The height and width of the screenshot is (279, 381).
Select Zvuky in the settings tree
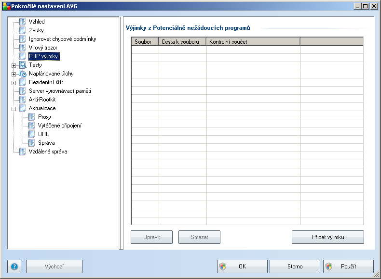click(x=36, y=30)
